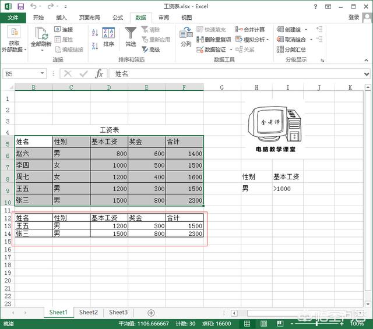Open Excel Help question mark

tap(315, 6)
